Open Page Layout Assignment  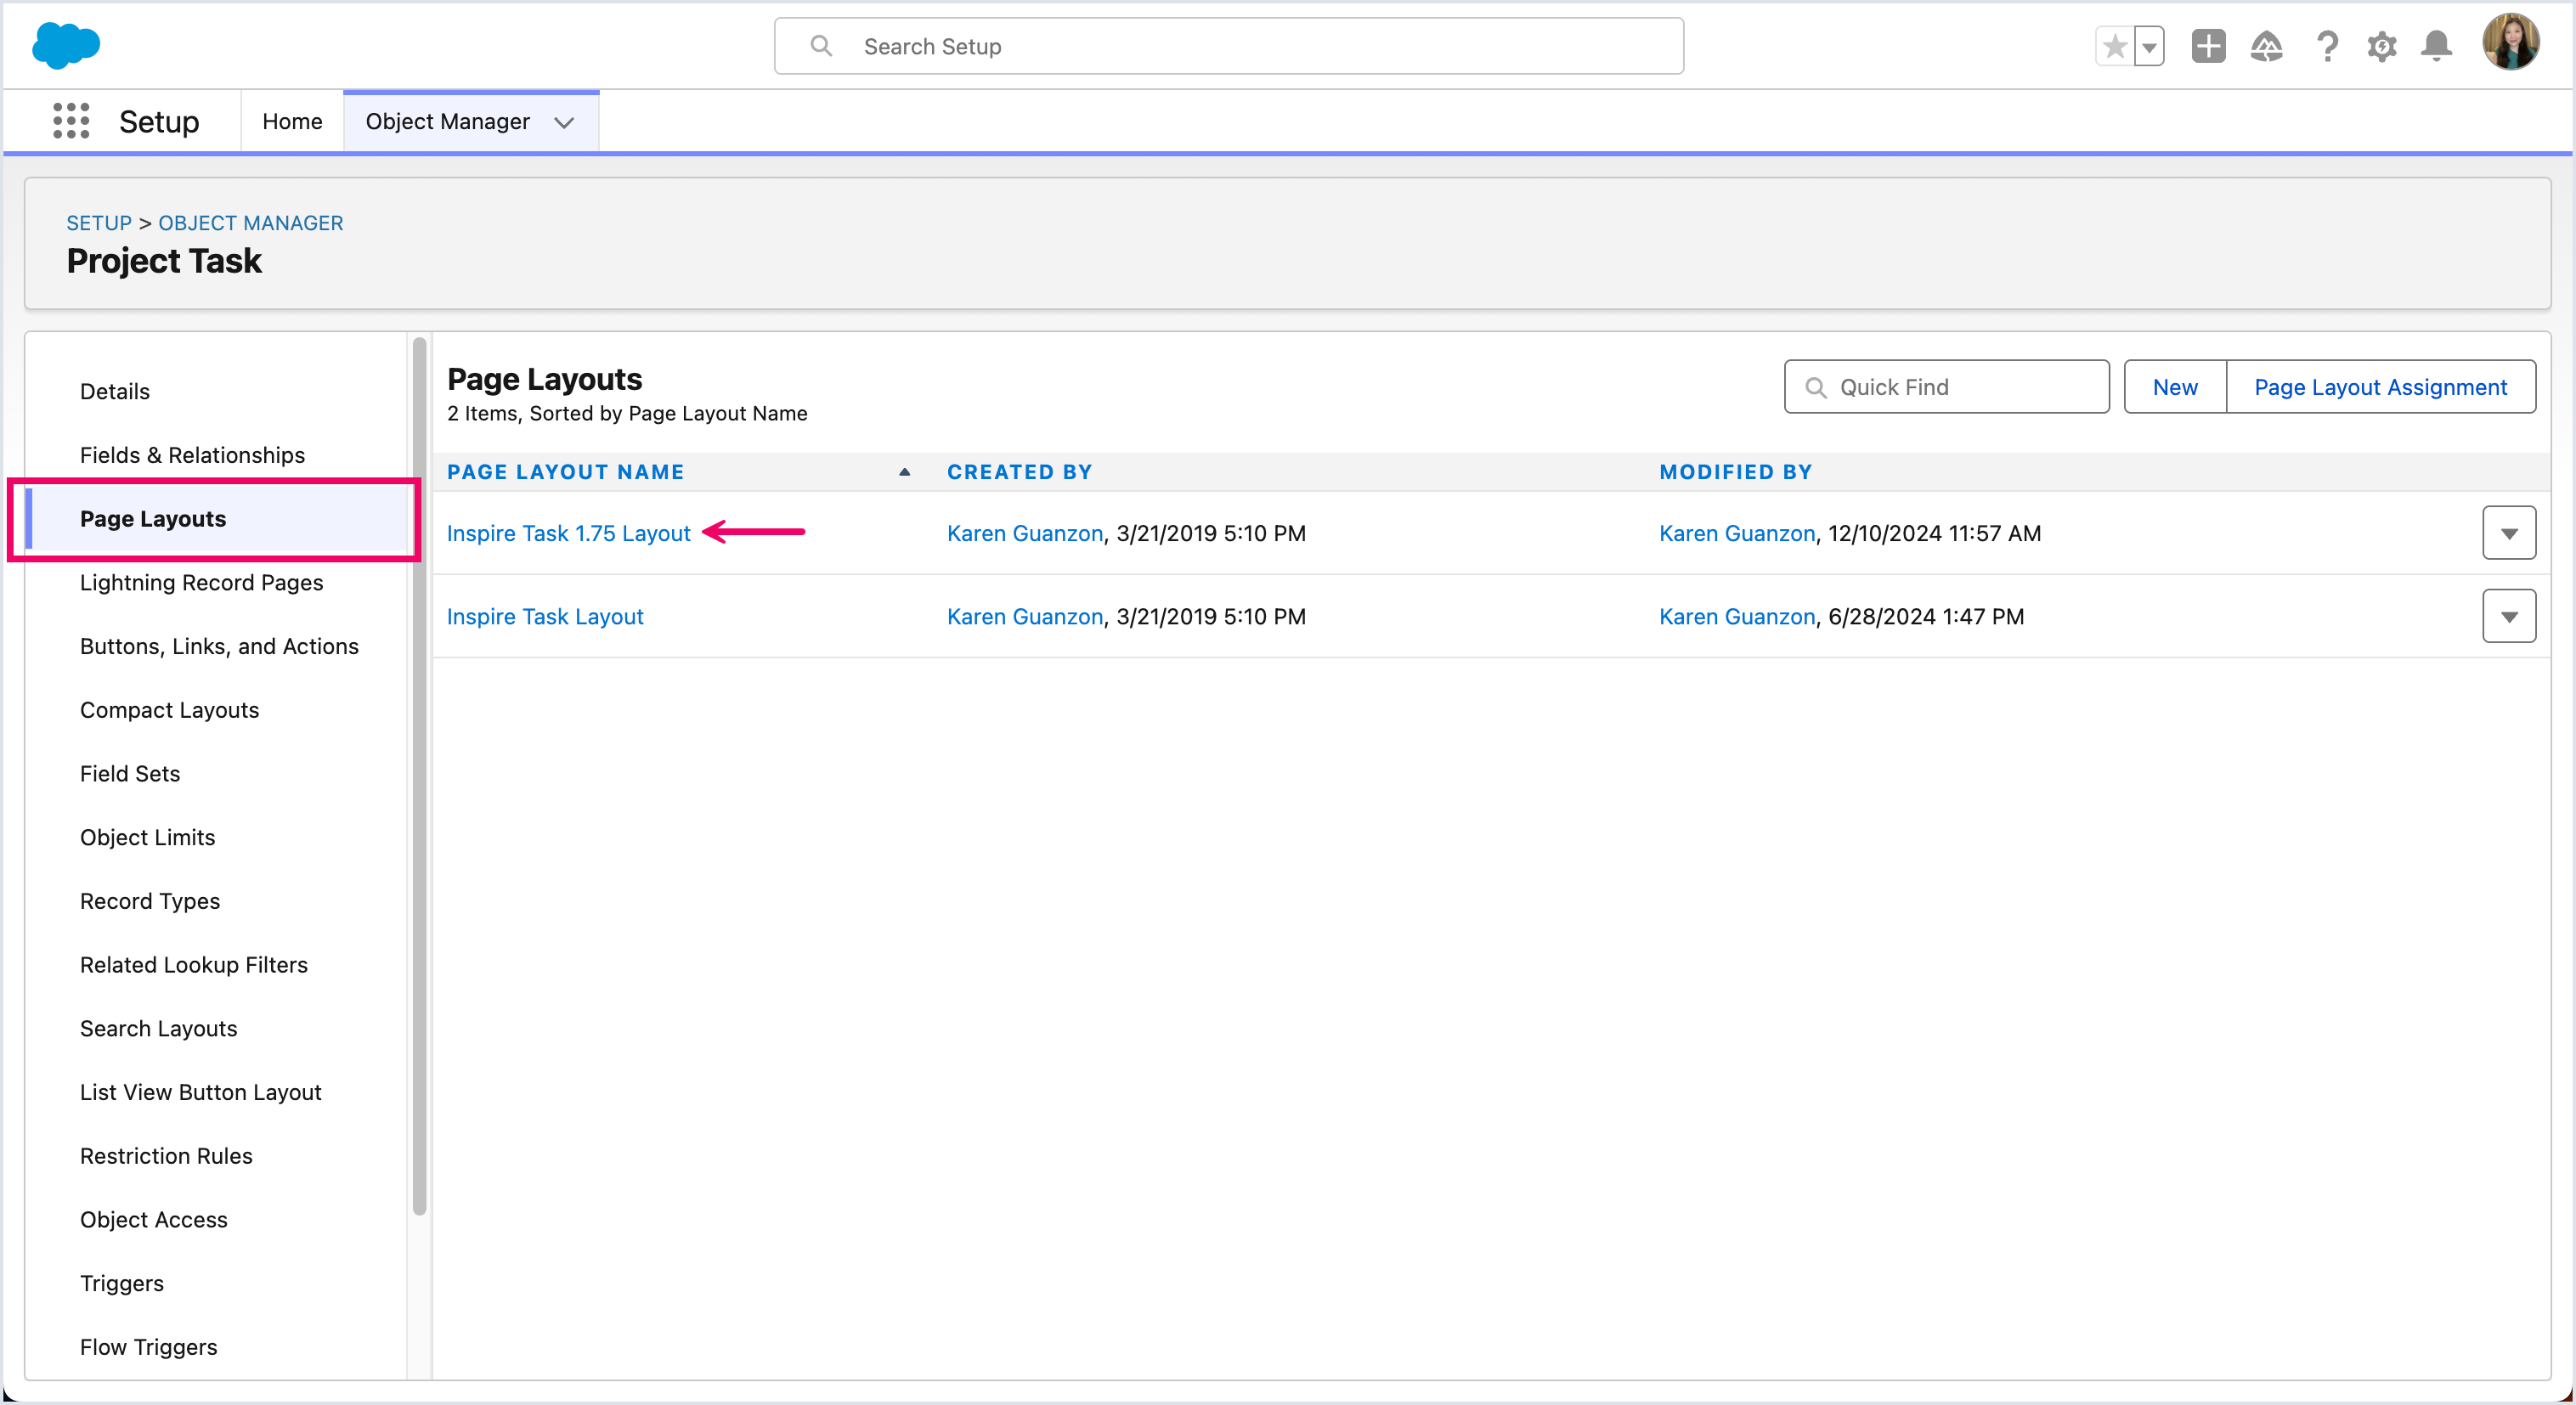point(2380,387)
